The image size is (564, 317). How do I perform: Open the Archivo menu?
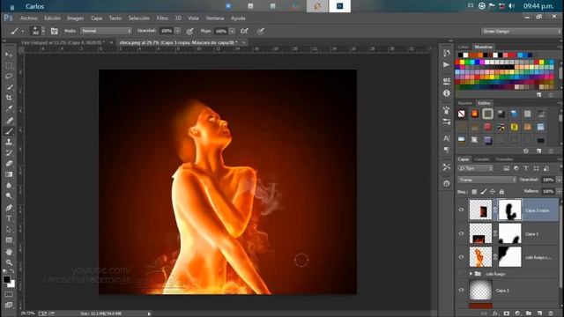click(29, 18)
